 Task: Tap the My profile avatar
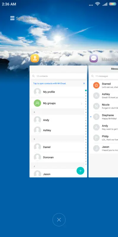(37, 92)
